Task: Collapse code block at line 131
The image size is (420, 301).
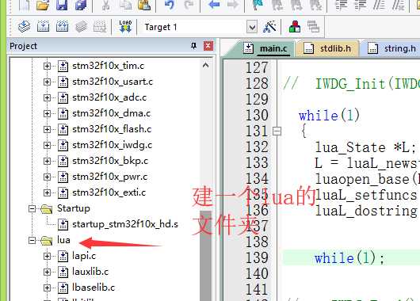Action: point(277,131)
